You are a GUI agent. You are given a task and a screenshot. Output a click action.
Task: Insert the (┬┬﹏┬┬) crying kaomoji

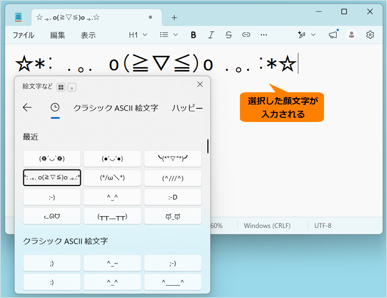112,216
